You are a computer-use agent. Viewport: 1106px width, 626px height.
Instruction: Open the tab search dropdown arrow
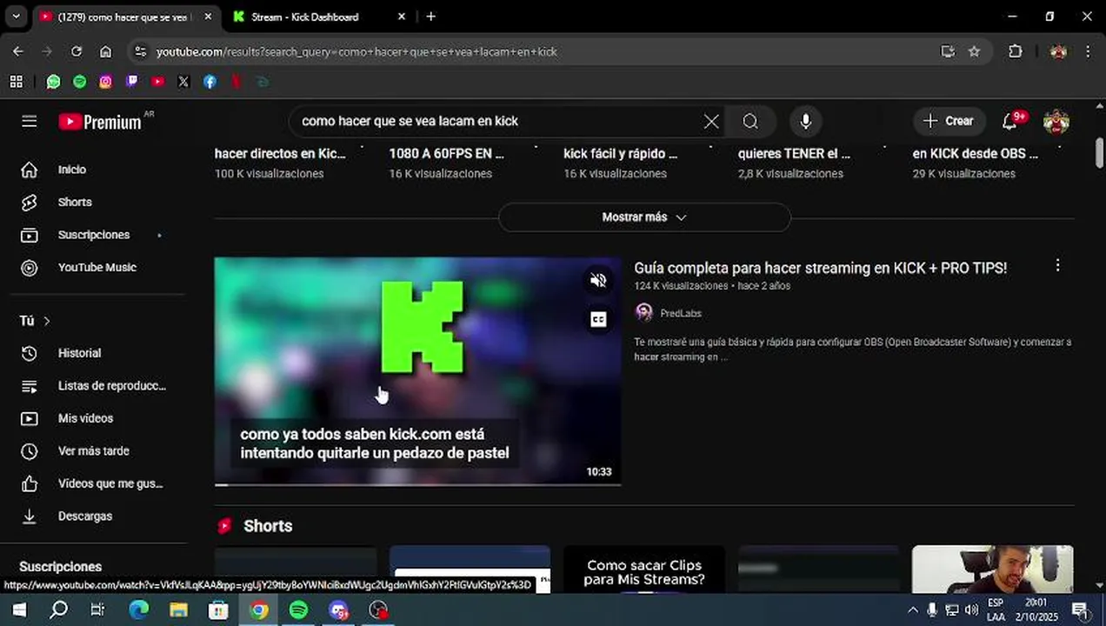(16, 17)
